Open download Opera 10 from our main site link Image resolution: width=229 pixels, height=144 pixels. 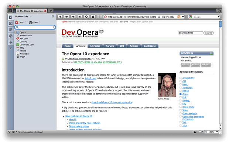click(x=112, y=102)
